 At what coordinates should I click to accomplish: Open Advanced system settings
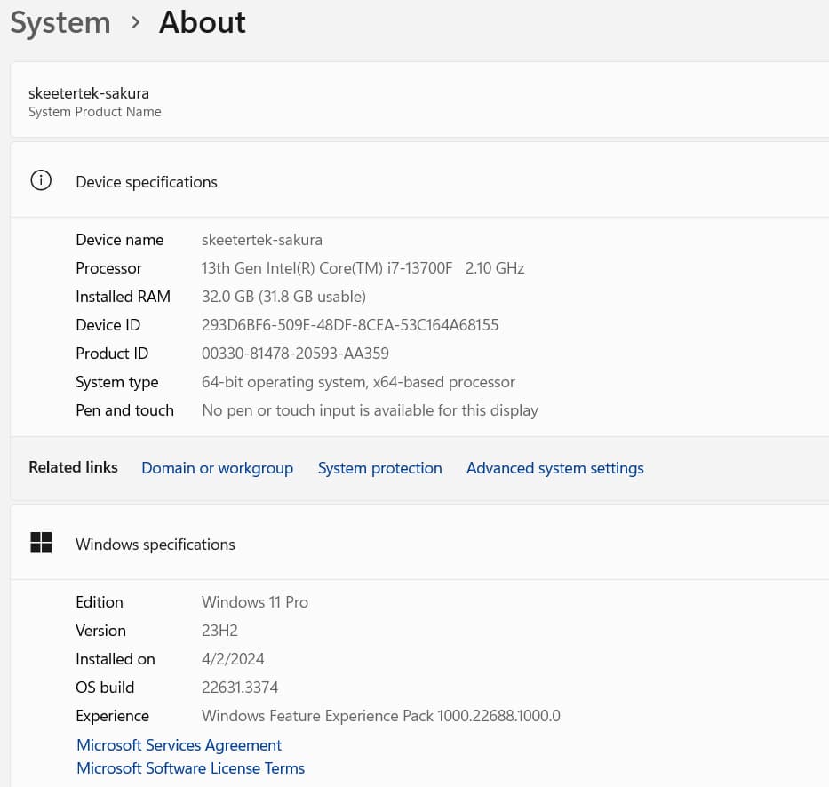[x=554, y=468]
